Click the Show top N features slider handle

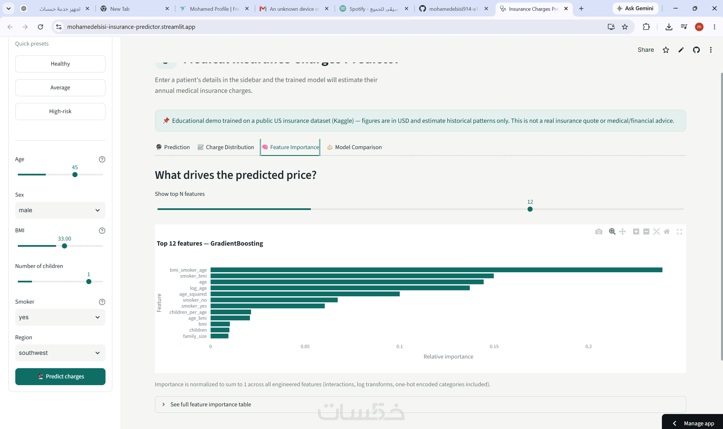tap(530, 209)
